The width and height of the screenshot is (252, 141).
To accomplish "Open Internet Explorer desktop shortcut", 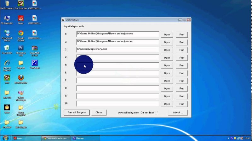I will coord(7,63).
